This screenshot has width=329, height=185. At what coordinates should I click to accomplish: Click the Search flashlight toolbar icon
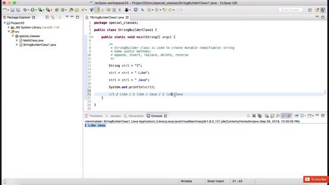[x=83, y=10]
